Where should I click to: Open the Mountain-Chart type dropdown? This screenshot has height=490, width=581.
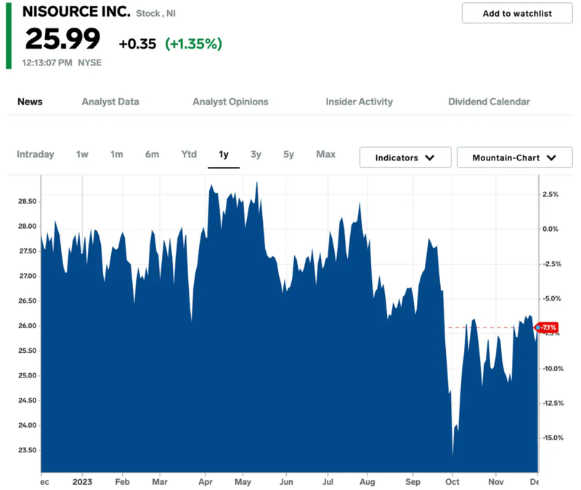point(514,158)
